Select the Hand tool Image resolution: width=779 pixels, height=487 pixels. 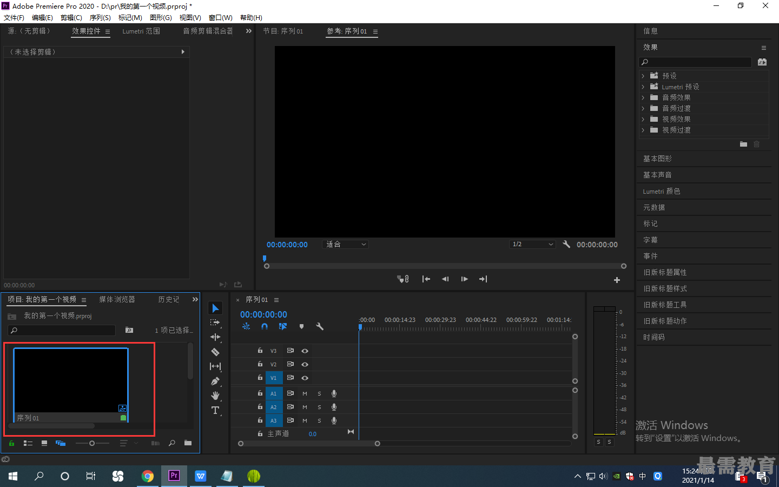point(215,396)
